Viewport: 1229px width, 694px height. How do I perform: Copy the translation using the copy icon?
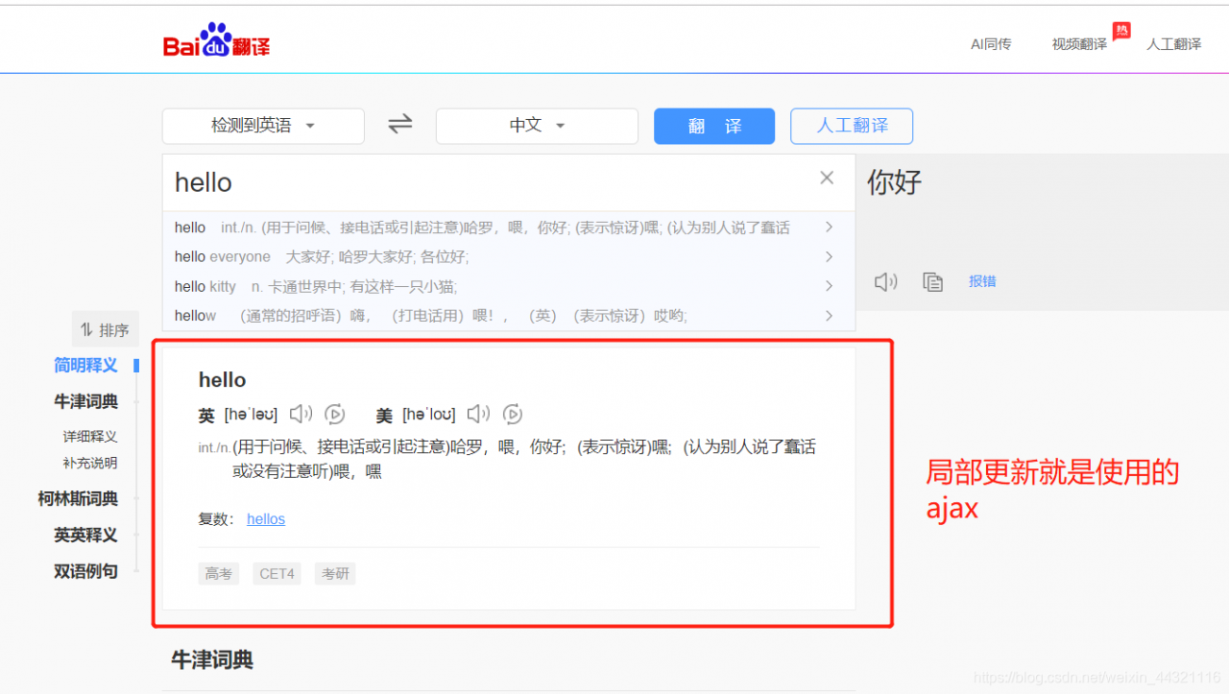tap(932, 281)
